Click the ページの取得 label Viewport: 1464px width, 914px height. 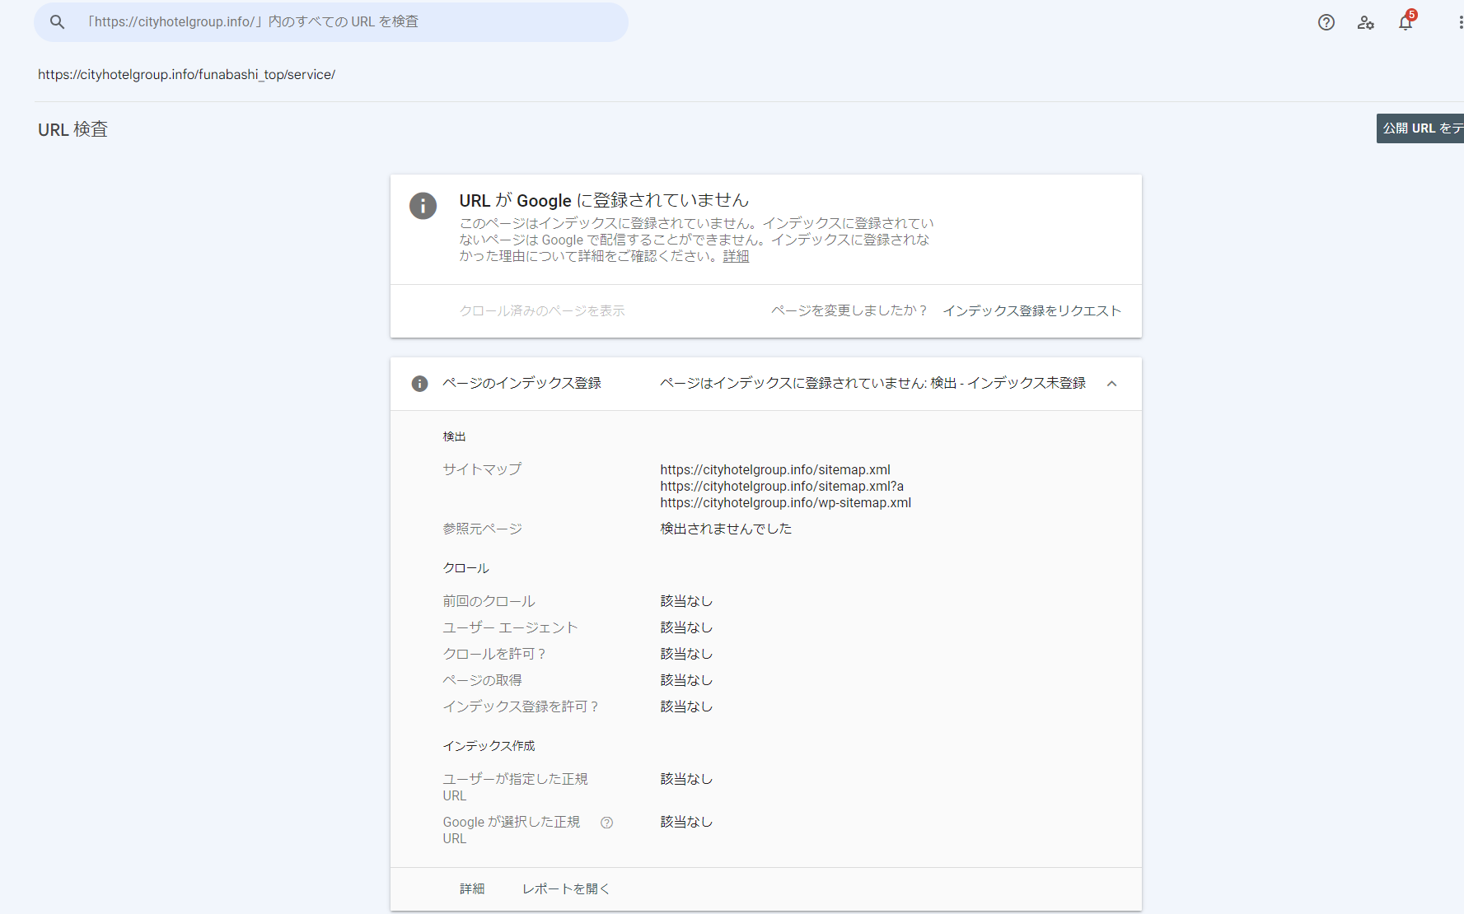(482, 680)
